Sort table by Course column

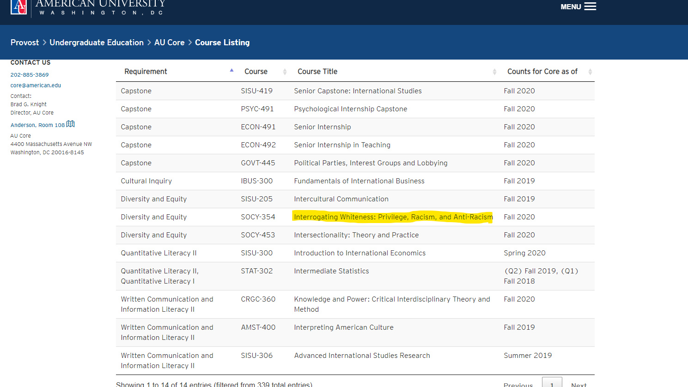[265, 72]
